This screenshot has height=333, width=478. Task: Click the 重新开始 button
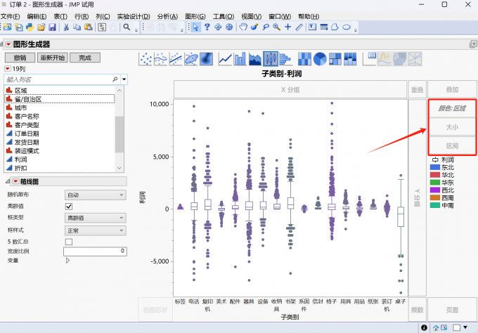point(53,58)
